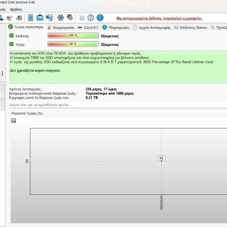Click the blue info about icon
Screen dimensions: 227x227
100,18
